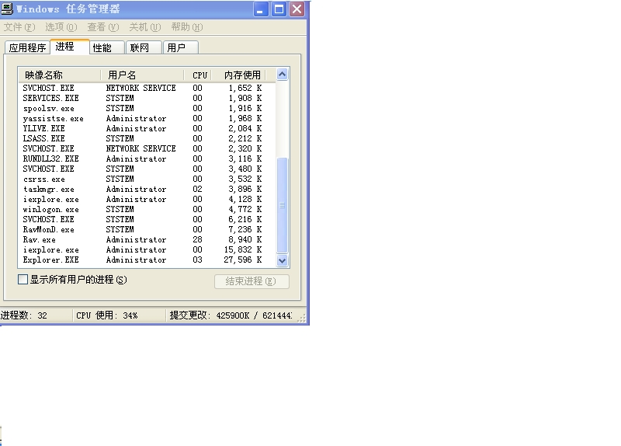Click NETWORK SERVICE in the 1,652 K row
The width and height of the screenshot is (621, 446).
[141, 88]
